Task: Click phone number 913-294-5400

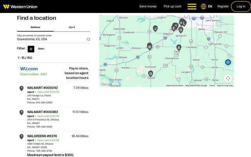Action: [x=44, y=102]
